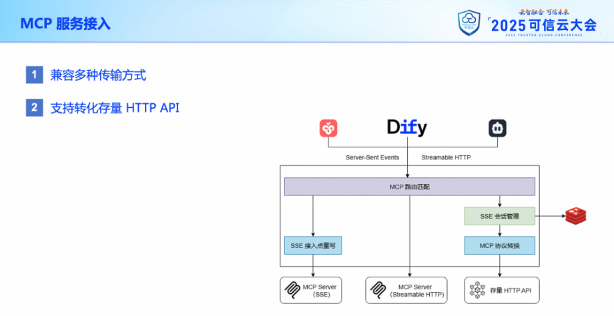
Task: Click the 2025可信云大会 conference title
Action: pos(544,25)
